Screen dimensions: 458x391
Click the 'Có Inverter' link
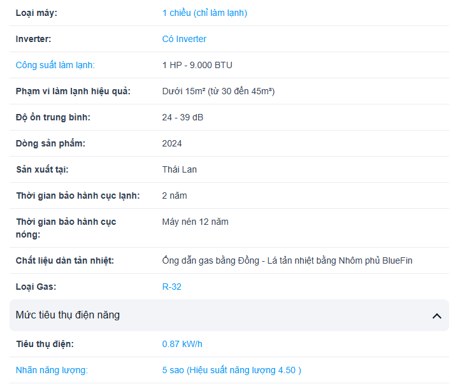point(184,39)
